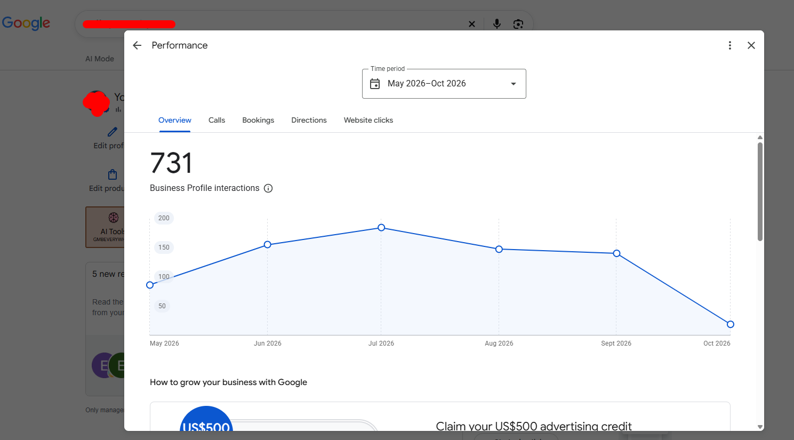
Task: Click the Google logo
Action: 26,23
